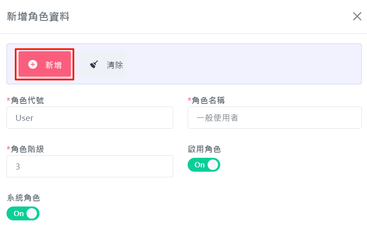
Task: Click the white knob of 系統角色 switch
Action: point(32,213)
